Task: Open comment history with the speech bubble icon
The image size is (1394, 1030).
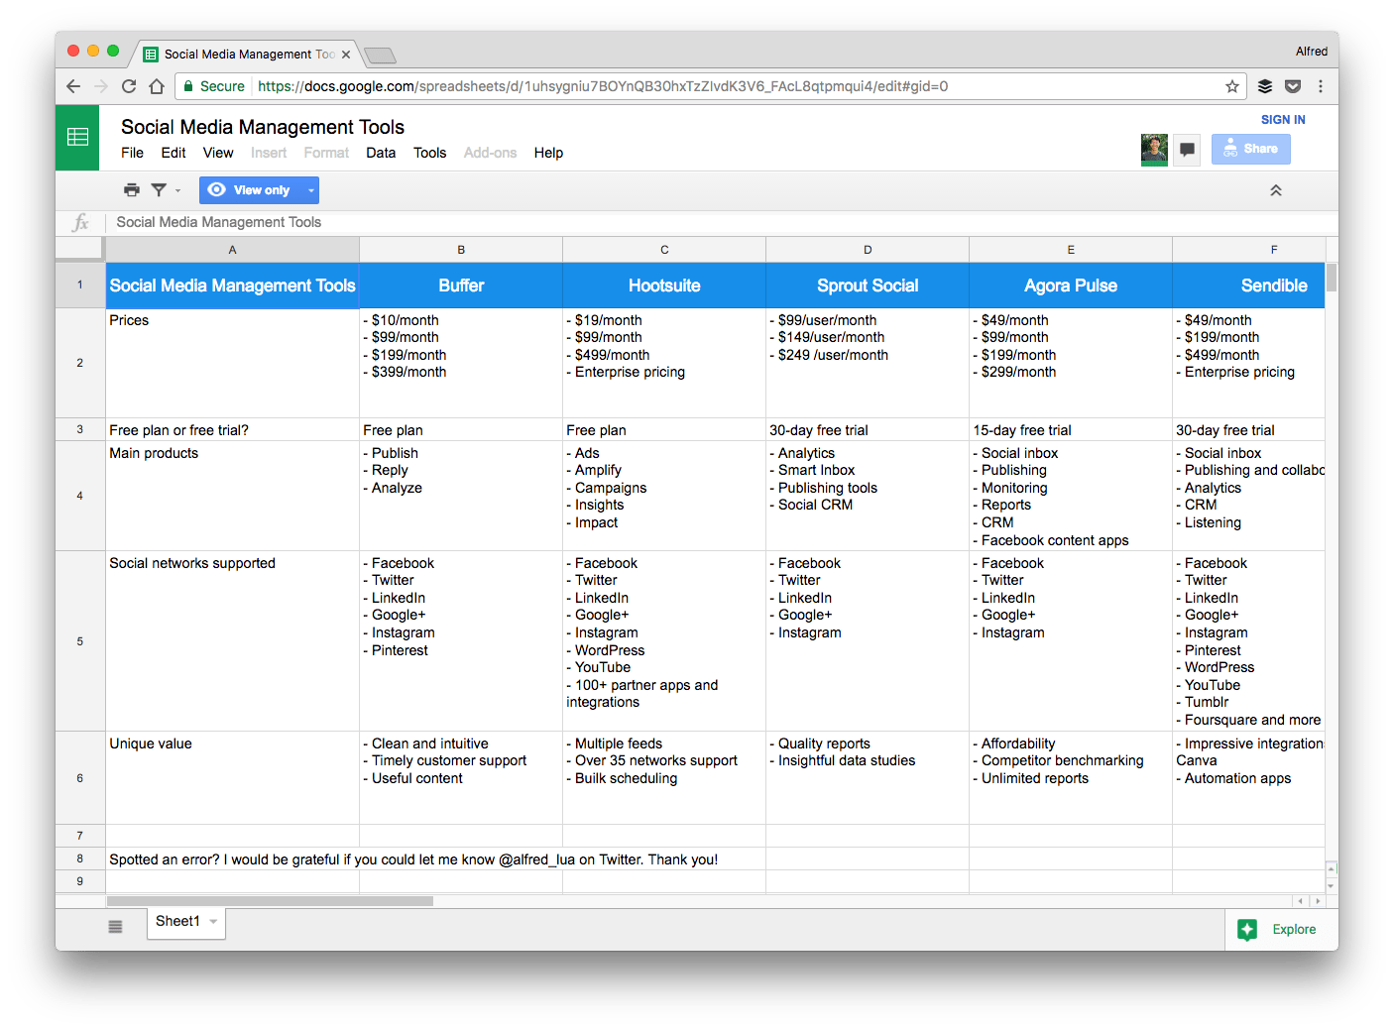Action: point(1186,149)
